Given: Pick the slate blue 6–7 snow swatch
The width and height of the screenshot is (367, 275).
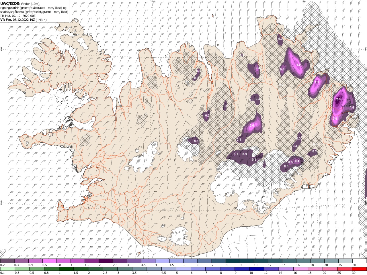Looking at the screenshot, I should coord(205,261).
